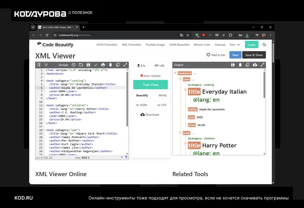304x208 pixels.
Task: Print the input with the printer icon
Action: [103, 65]
